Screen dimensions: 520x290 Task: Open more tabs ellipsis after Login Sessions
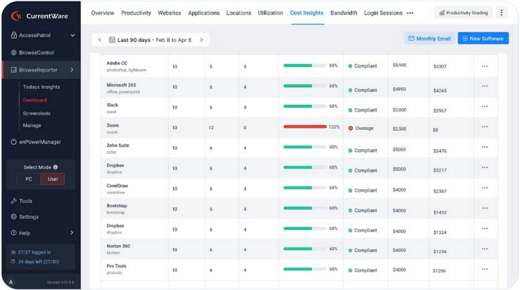(410, 14)
